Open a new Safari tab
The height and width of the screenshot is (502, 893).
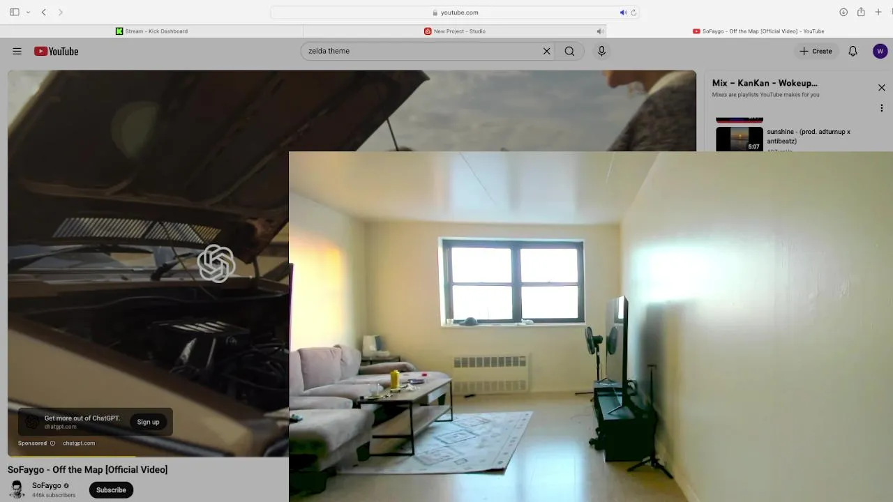(x=878, y=13)
